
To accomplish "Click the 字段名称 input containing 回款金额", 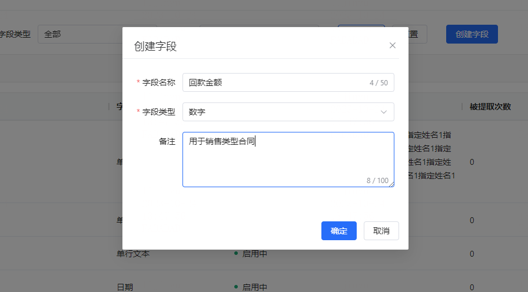I will tap(288, 82).
